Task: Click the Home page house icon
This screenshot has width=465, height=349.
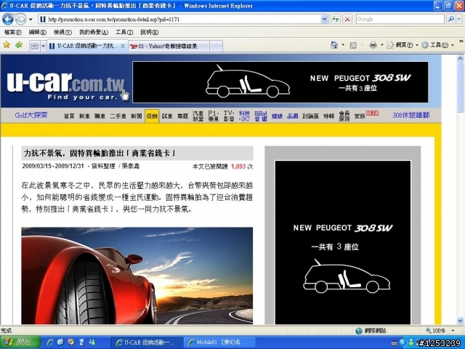Action: coord(334,45)
